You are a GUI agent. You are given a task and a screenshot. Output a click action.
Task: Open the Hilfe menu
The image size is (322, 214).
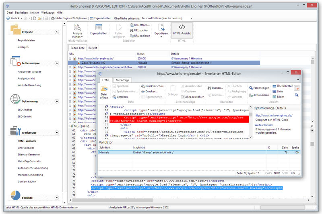coord(60,12)
